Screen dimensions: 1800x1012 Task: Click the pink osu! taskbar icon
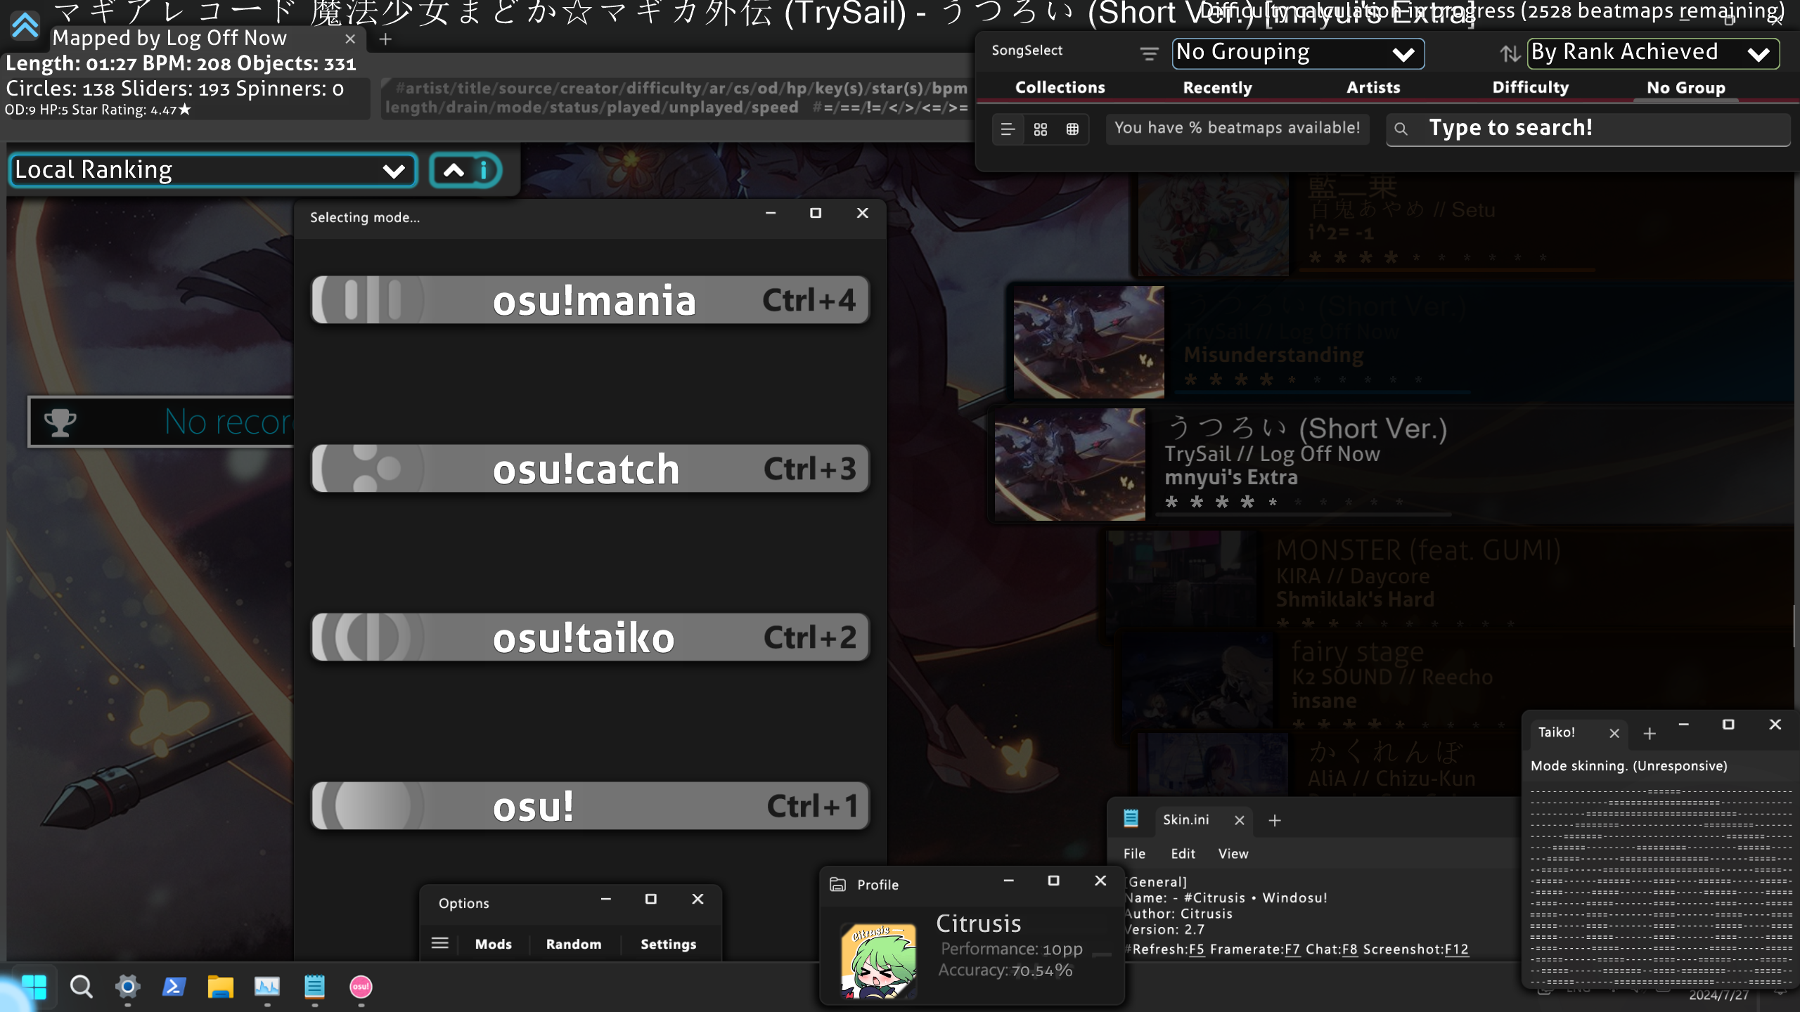tap(361, 987)
